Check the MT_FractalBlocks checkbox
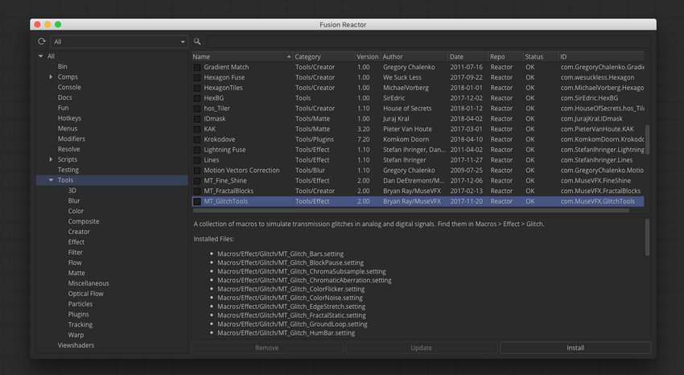 (x=197, y=192)
